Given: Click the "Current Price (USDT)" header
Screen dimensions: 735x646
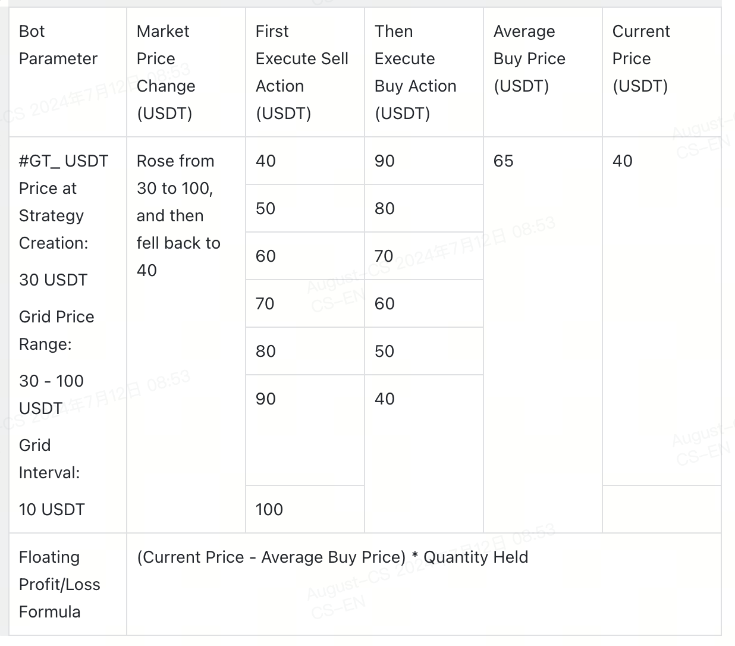Looking at the screenshot, I should [640, 58].
